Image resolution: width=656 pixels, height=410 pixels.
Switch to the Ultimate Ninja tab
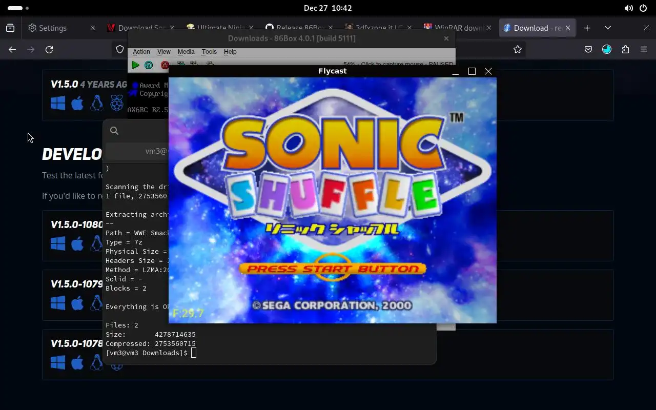(219, 28)
